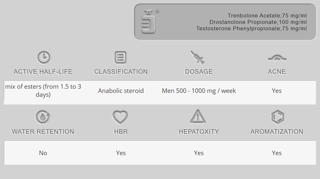Click the syringe icon above Dosage

click(197, 57)
